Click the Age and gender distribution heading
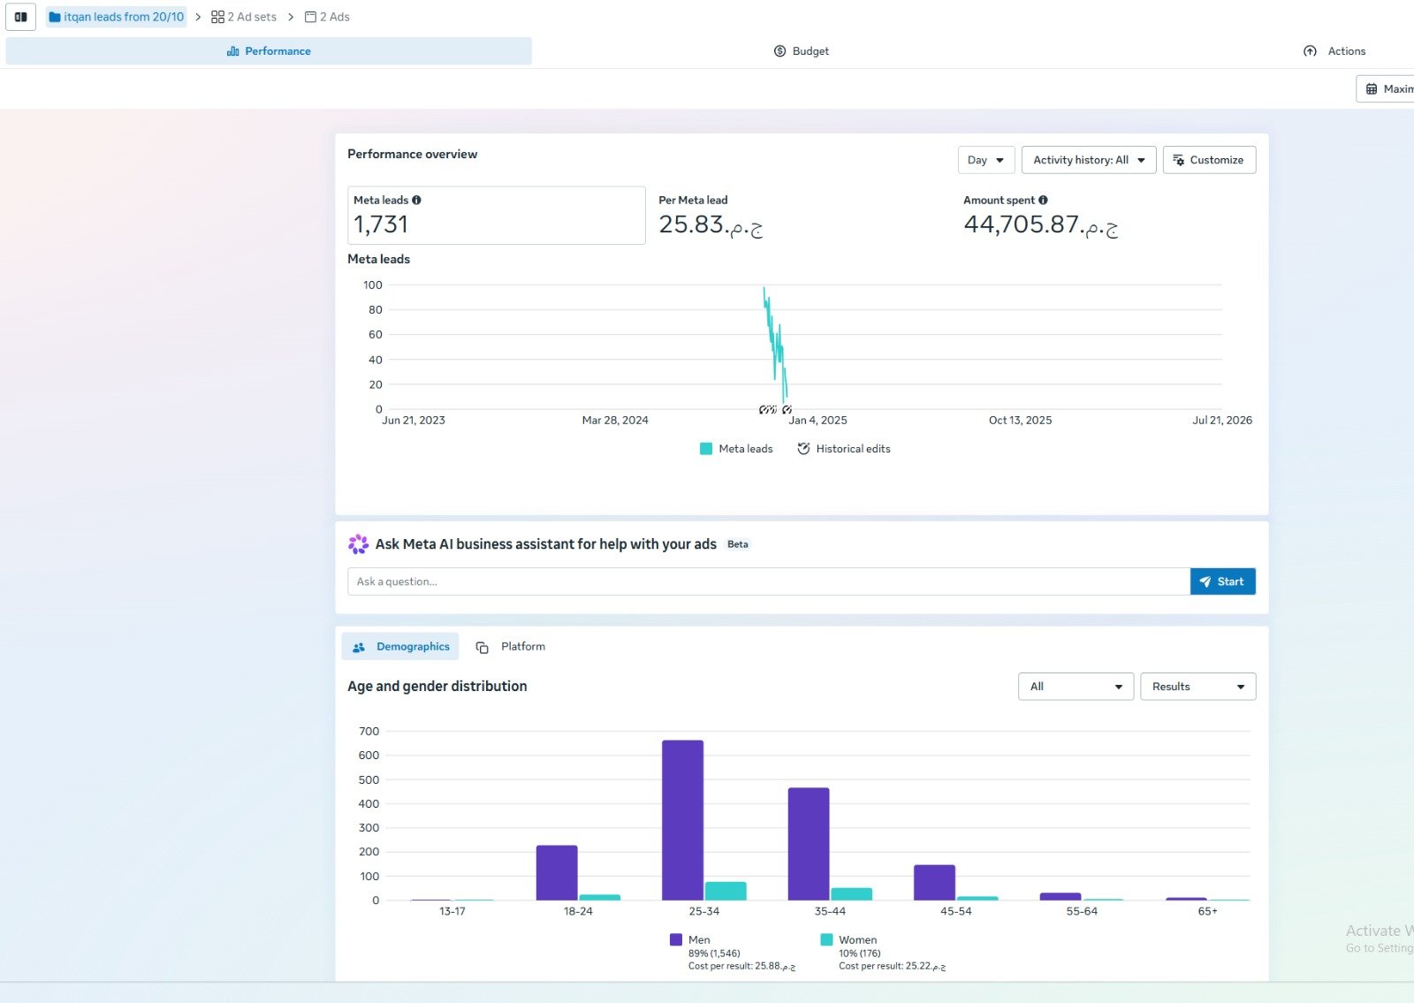This screenshot has height=1003, width=1414. [x=437, y=687]
